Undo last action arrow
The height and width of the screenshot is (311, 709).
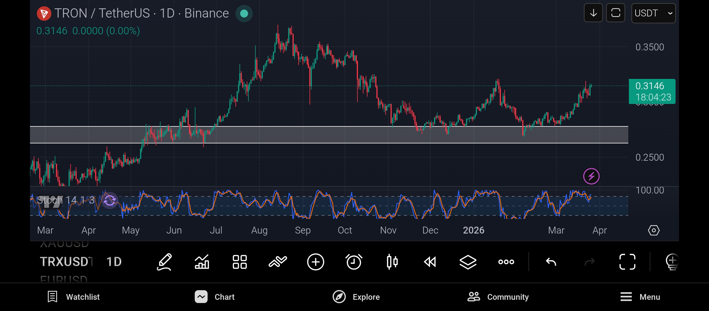(x=551, y=262)
